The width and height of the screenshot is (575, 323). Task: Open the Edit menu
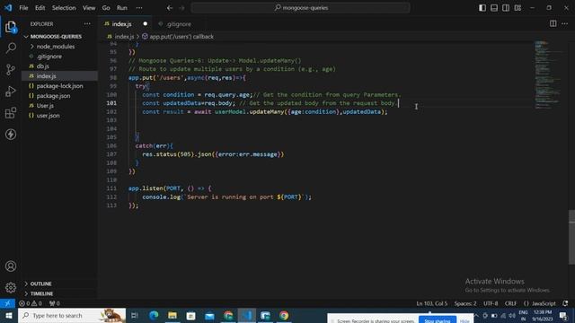(40, 8)
